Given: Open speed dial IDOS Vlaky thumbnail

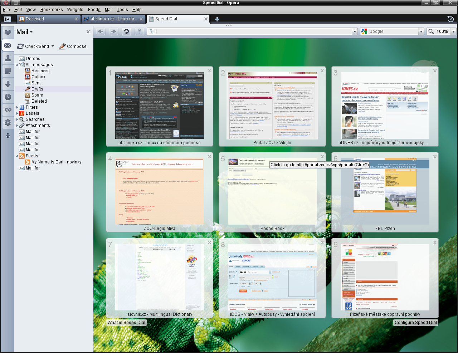Looking at the screenshot, I should 272,277.
